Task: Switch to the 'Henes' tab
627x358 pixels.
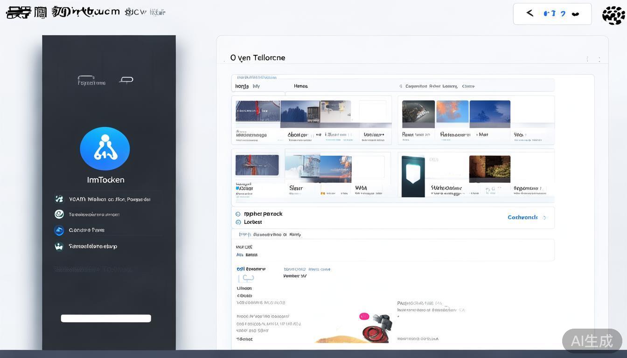Action: 300,86
